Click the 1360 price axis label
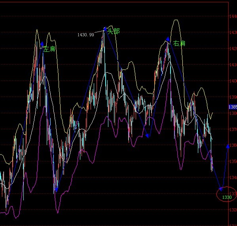The width and height of the screenshot is (237, 226). coord(233,146)
